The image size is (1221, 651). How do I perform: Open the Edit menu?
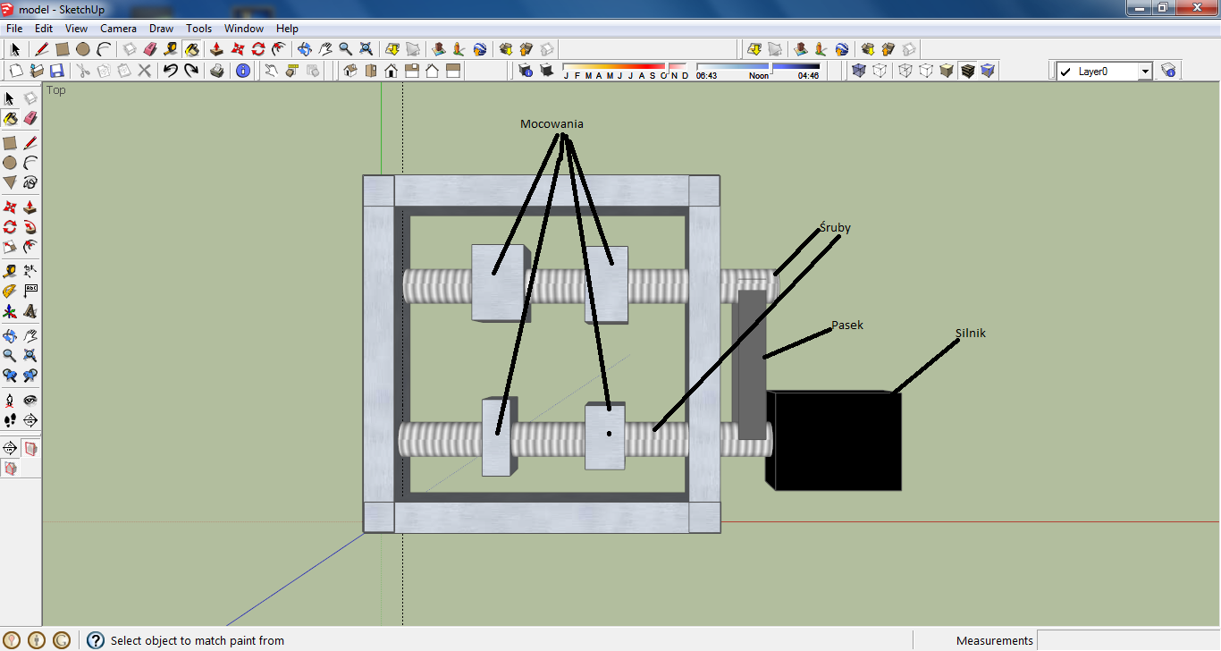pyautogui.click(x=44, y=29)
